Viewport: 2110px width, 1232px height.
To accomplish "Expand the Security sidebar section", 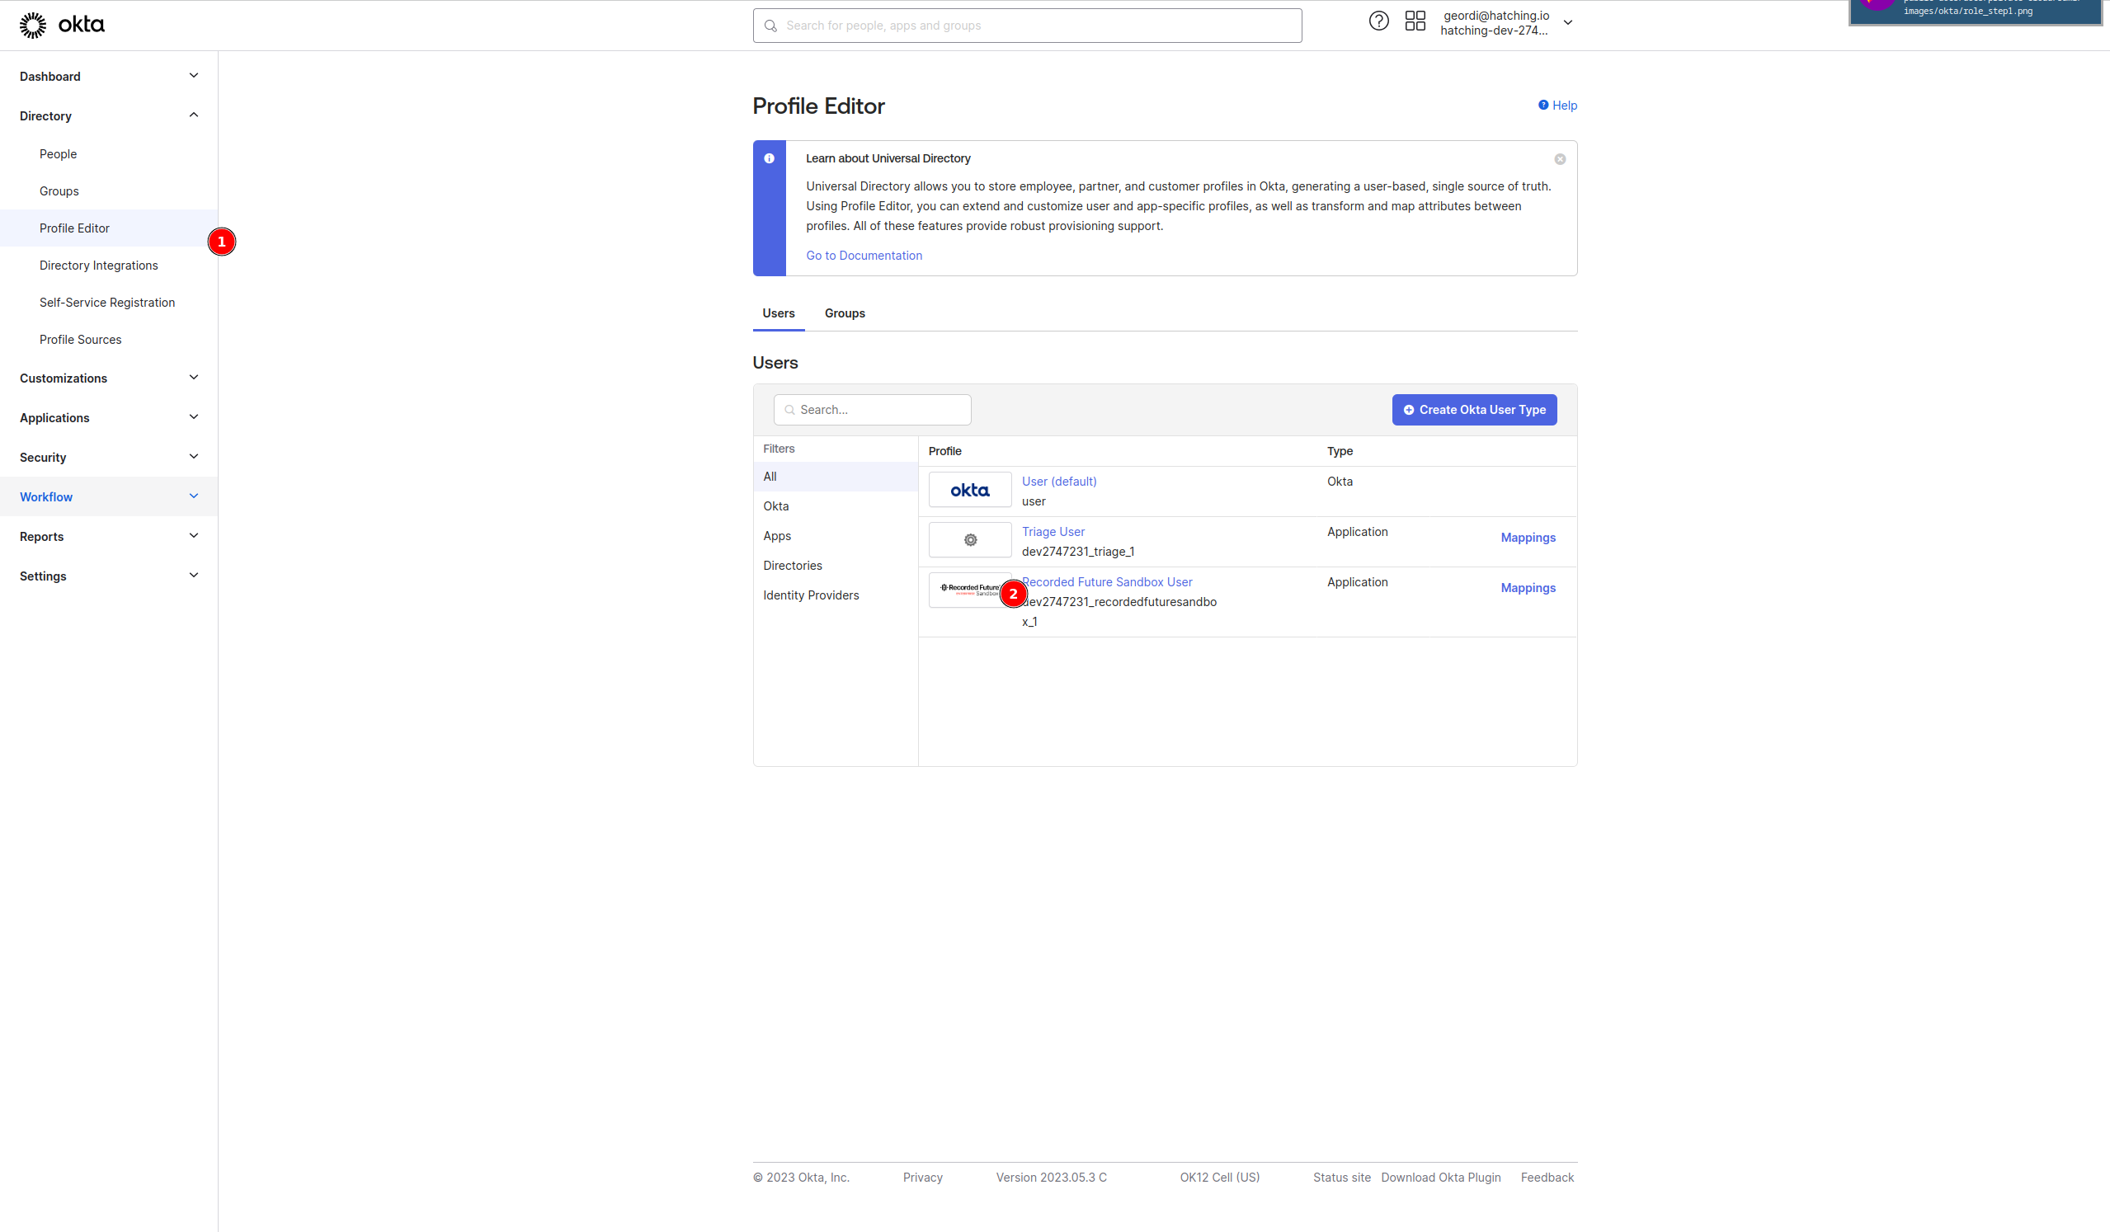I will 193,457.
